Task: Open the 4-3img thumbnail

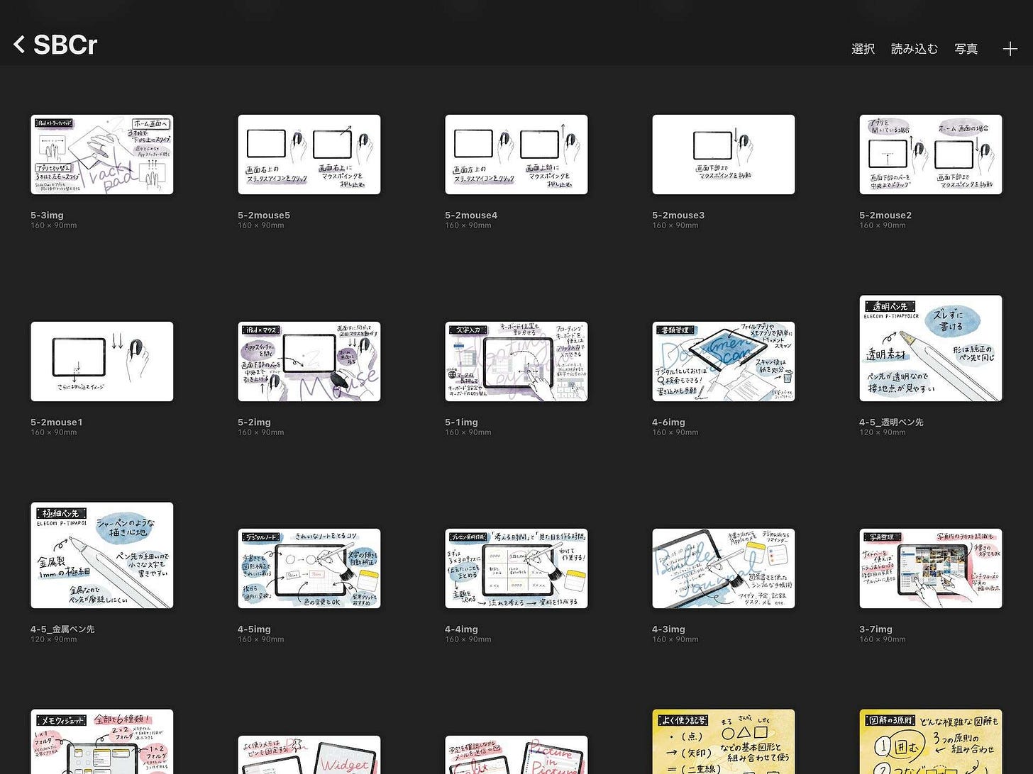Action: [x=724, y=568]
